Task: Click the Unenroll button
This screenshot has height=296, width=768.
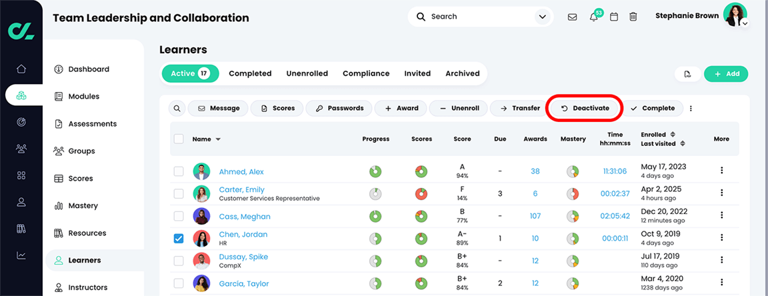Action: pyautogui.click(x=457, y=108)
